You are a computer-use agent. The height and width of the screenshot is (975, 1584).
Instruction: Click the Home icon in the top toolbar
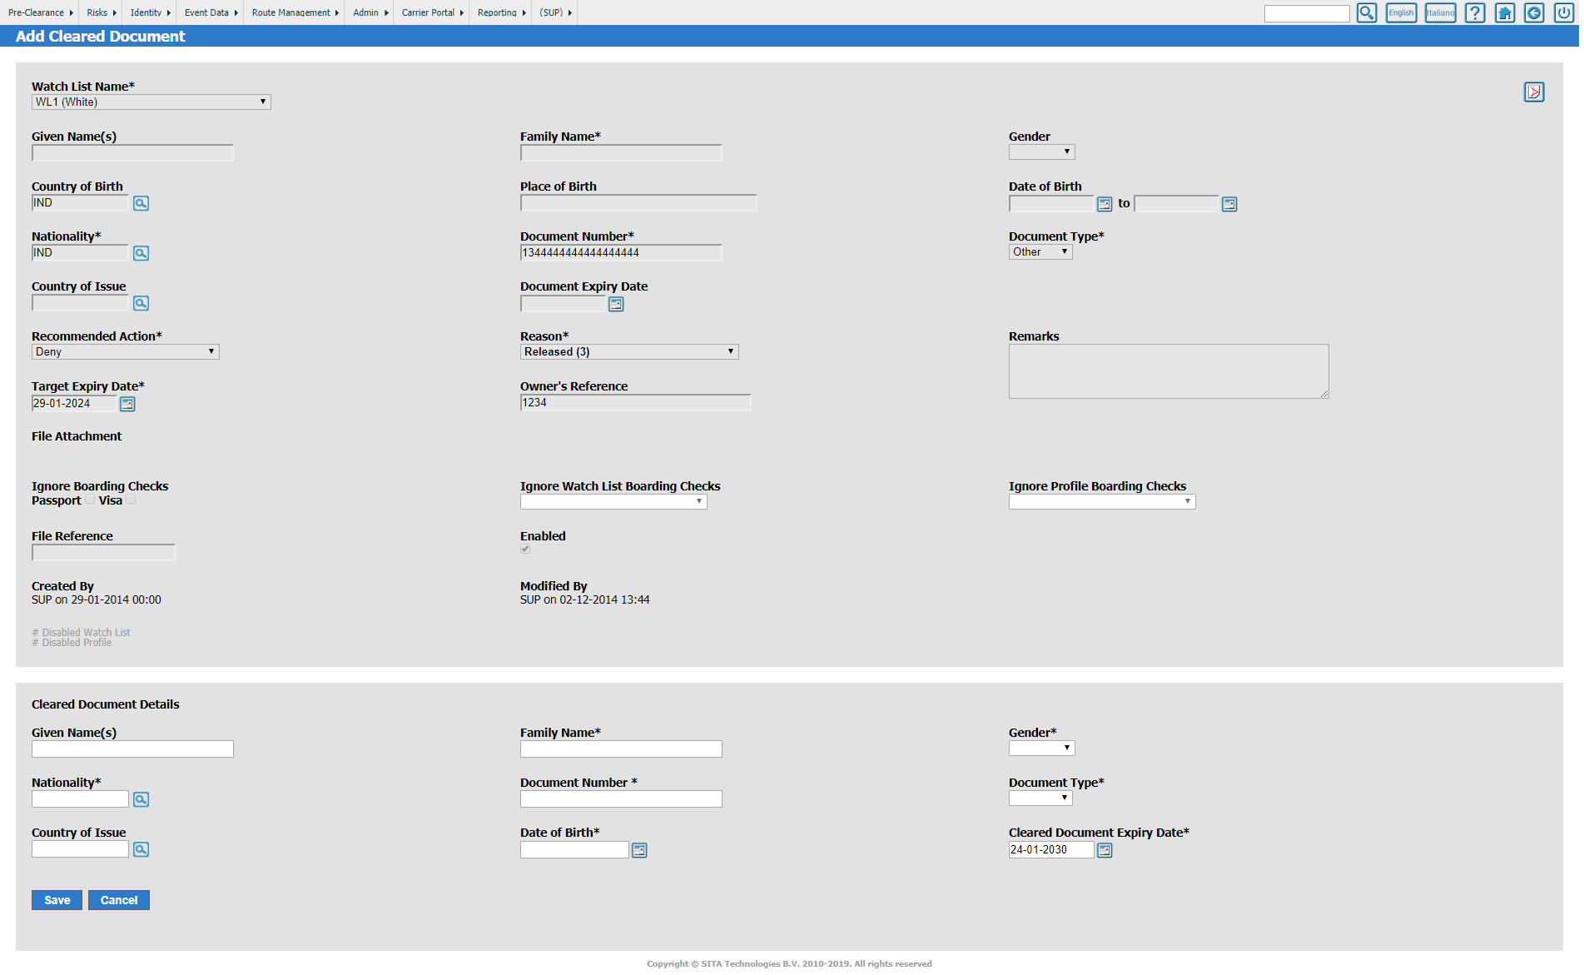click(x=1504, y=12)
